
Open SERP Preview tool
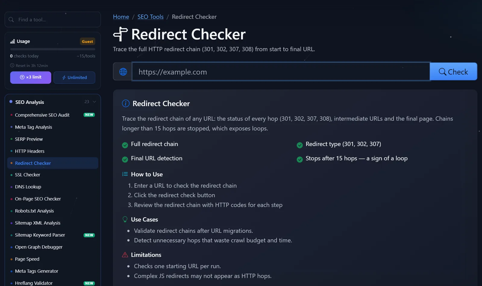pyautogui.click(x=53, y=139)
